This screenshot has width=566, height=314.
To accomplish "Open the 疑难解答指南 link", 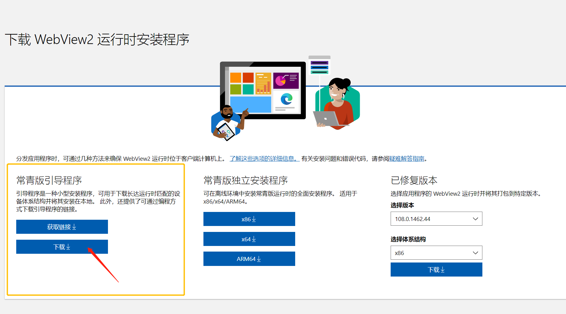I will pos(407,159).
